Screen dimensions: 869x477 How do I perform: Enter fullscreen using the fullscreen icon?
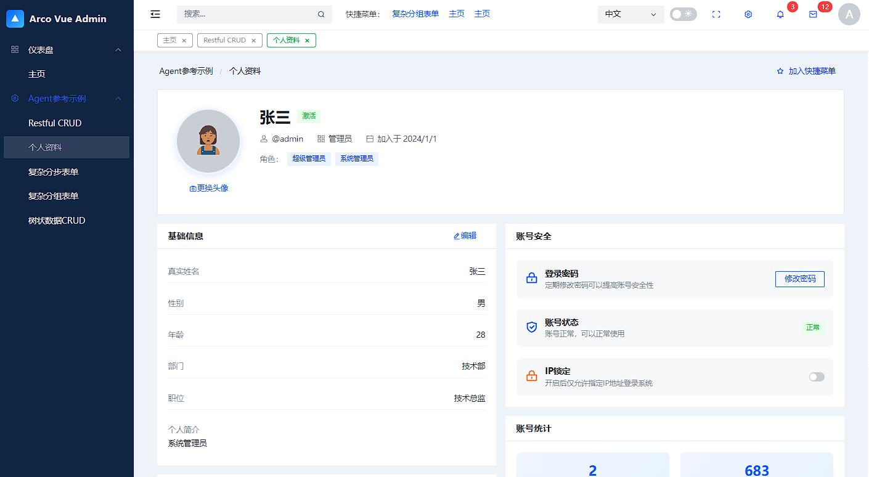point(716,14)
